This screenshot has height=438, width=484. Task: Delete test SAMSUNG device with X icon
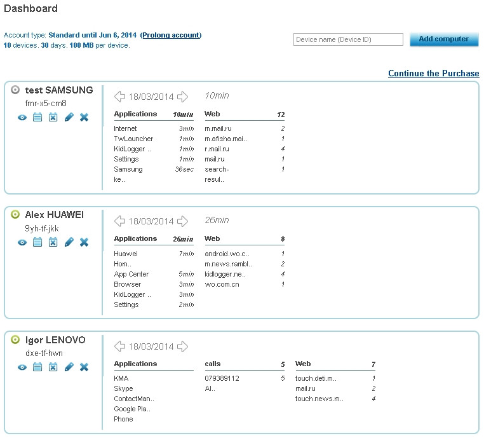tap(84, 118)
